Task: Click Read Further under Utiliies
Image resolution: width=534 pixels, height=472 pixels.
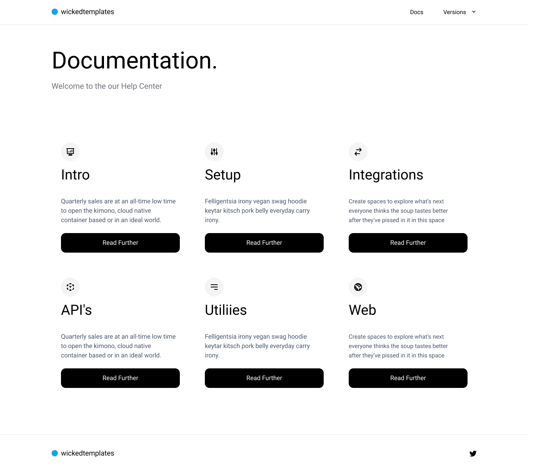Action: [x=264, y=378]
